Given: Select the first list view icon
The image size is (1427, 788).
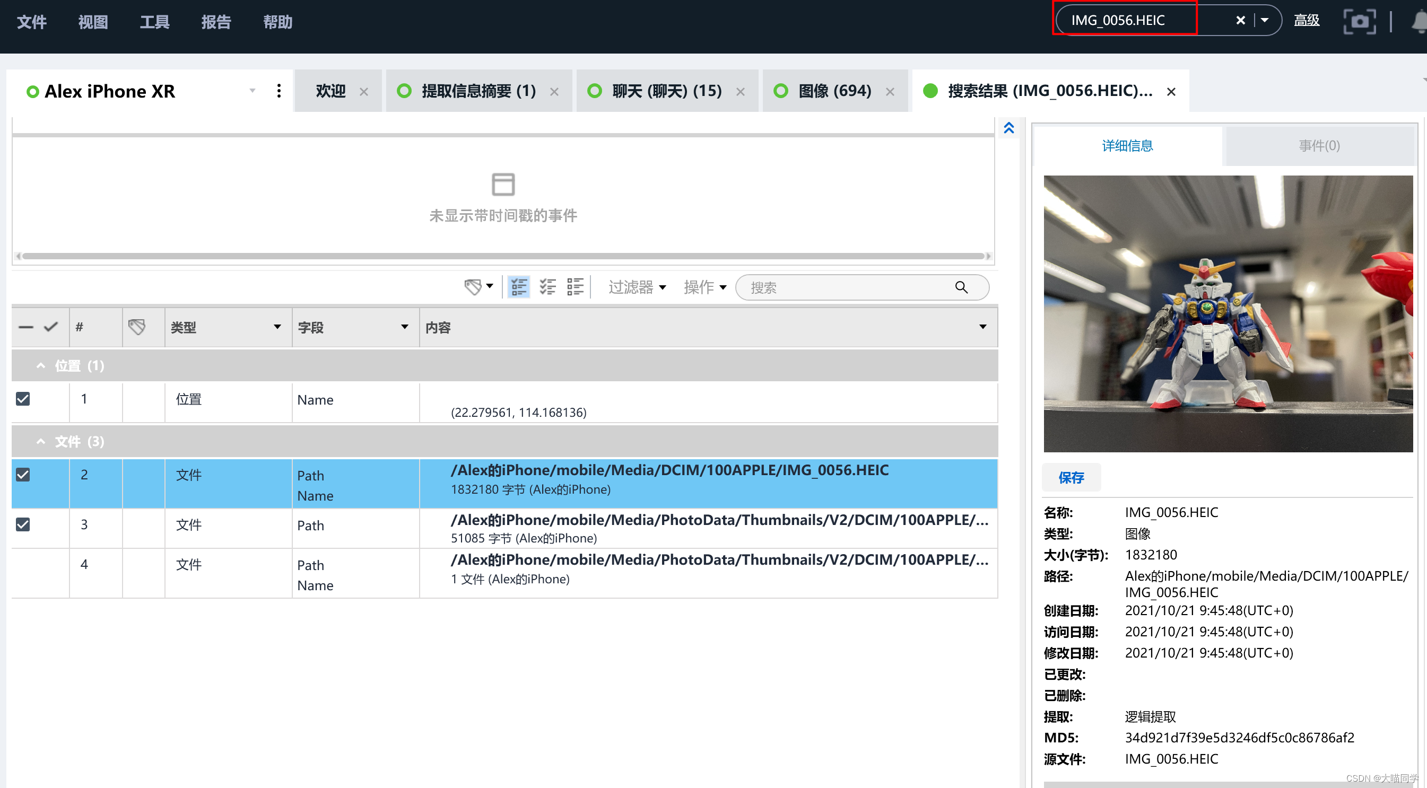Looking at the screenshot, I should [518, 287].
